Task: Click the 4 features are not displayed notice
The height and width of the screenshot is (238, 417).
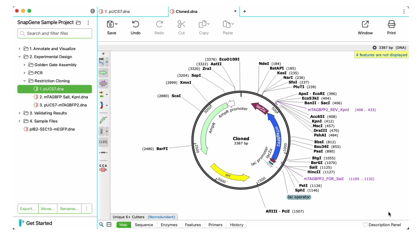Action: pos(382,55)
